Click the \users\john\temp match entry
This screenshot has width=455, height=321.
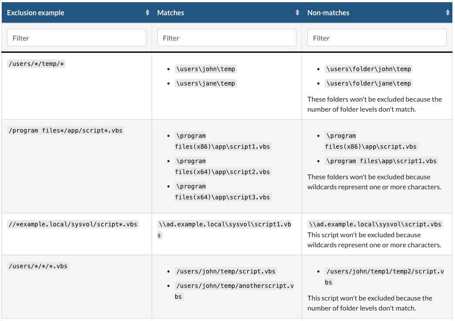(206, 69)
